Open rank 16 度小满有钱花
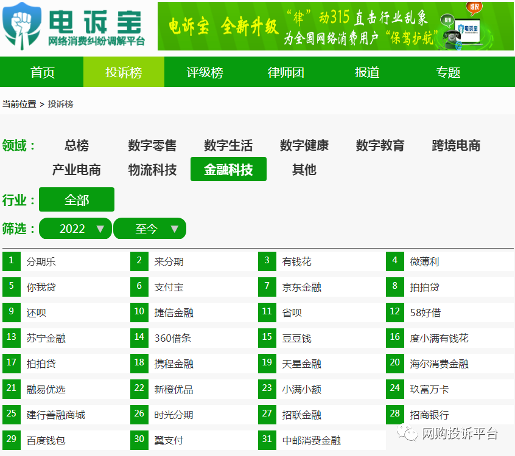The width and height of the screenshot is (515, 456). point(449,338)
